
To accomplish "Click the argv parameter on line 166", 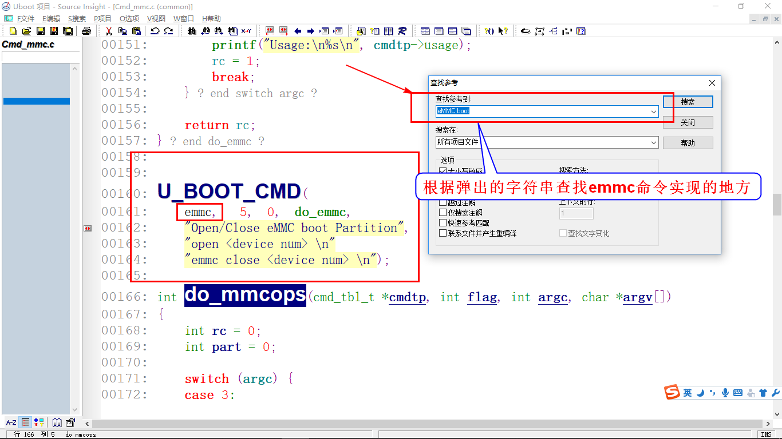I will [x=638, y=297].
